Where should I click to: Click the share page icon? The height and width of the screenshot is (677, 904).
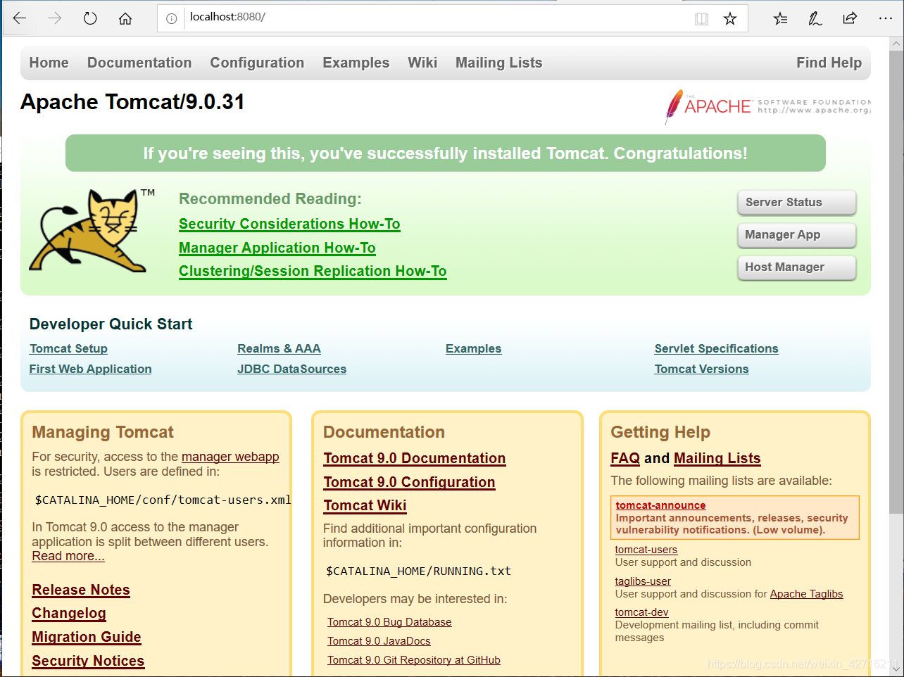(850, 18)
